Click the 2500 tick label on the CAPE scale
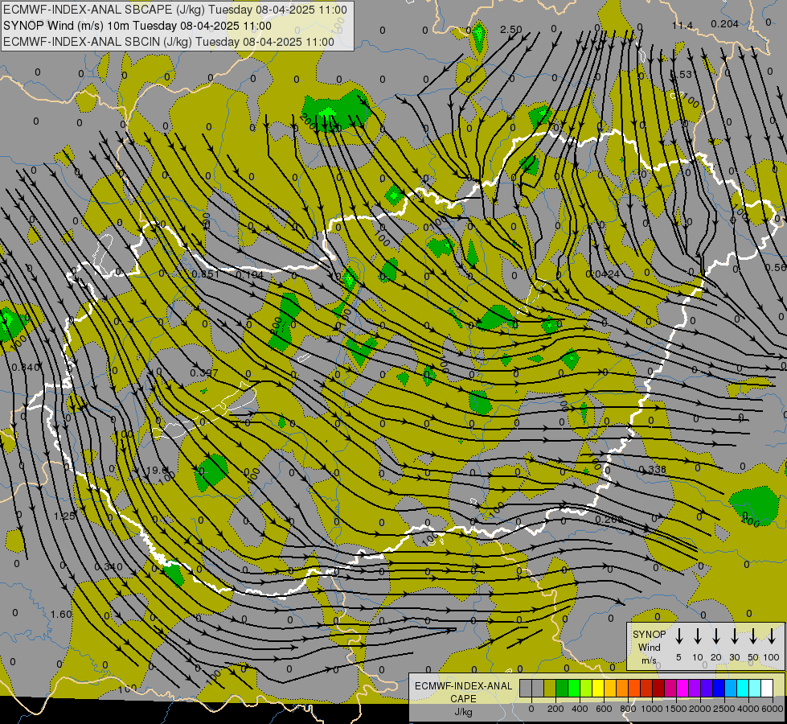Viewport: 787px width, 724px height. [x=724, y=709]
